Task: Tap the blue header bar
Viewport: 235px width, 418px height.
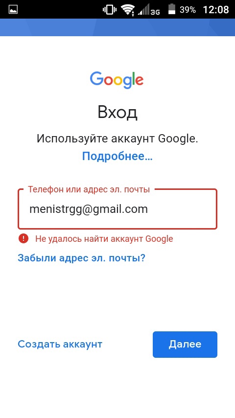Action: click(x=117, y=27)
